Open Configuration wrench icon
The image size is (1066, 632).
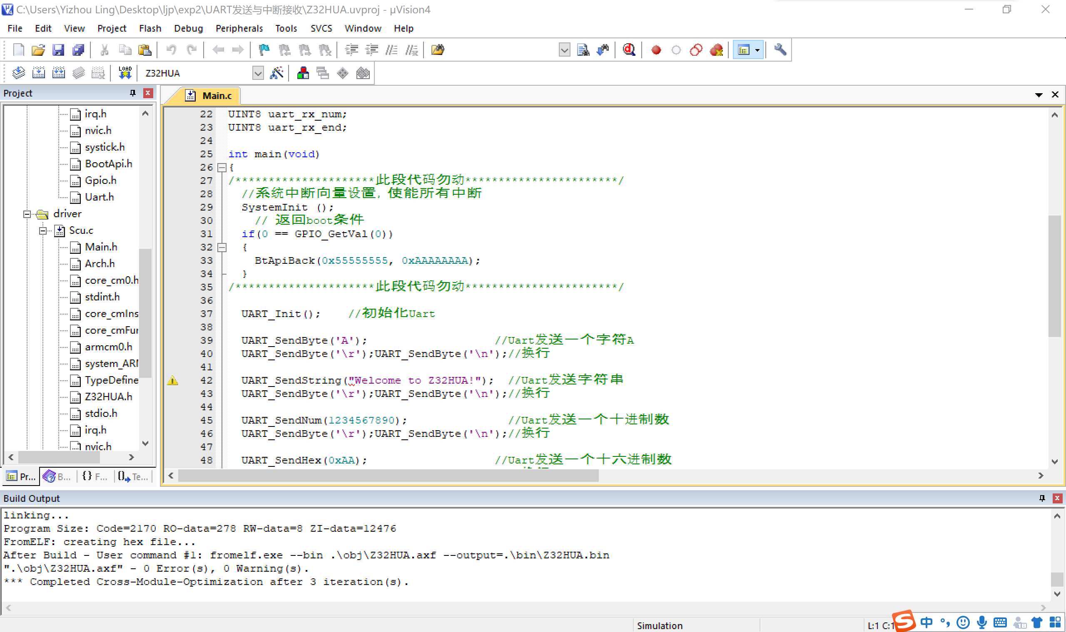pyautogui.click(x=780, y=50)
